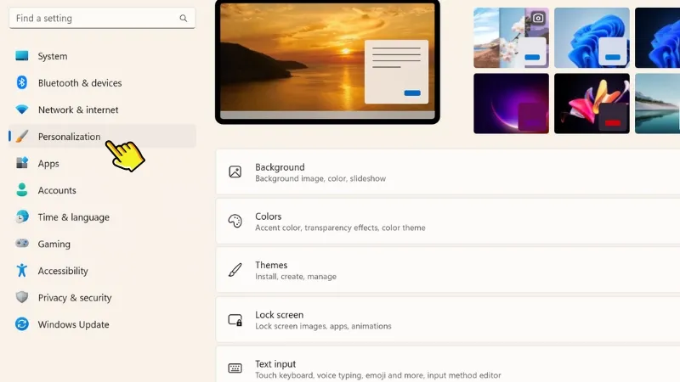
Task: Select the Time & language globe icon
Action: 22,217
